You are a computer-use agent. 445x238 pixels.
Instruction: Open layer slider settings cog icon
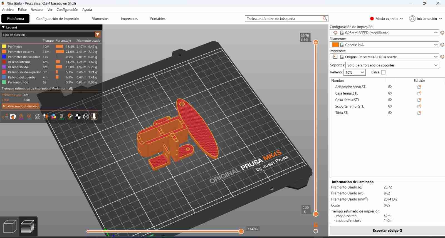pos(316,231)
